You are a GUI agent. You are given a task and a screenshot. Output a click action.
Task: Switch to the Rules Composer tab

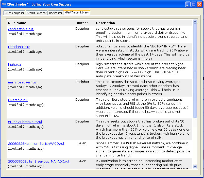(14, 13)
